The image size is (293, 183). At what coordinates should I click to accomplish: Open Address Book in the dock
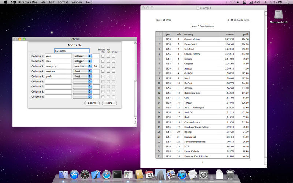139,175
